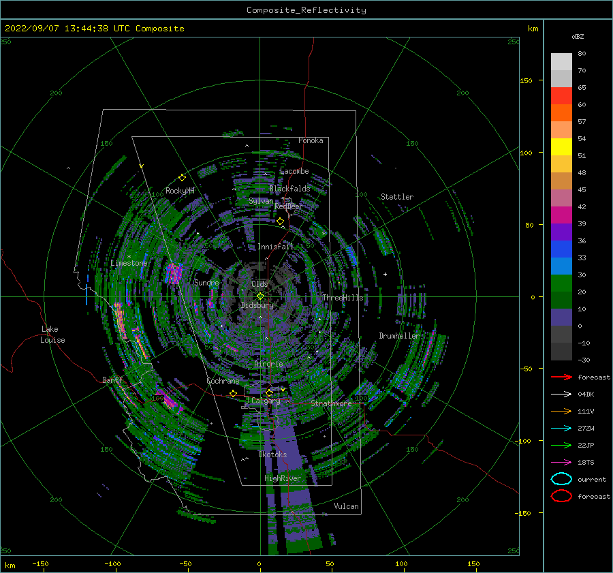Click the ThreeHills town label
The width and height of the screenshot is (613, 573).
pos(343,298)
